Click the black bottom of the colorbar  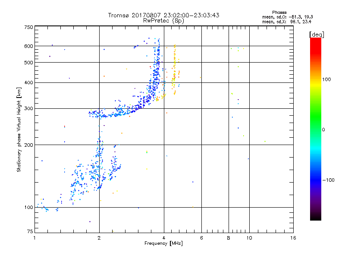tap(316, 217)
